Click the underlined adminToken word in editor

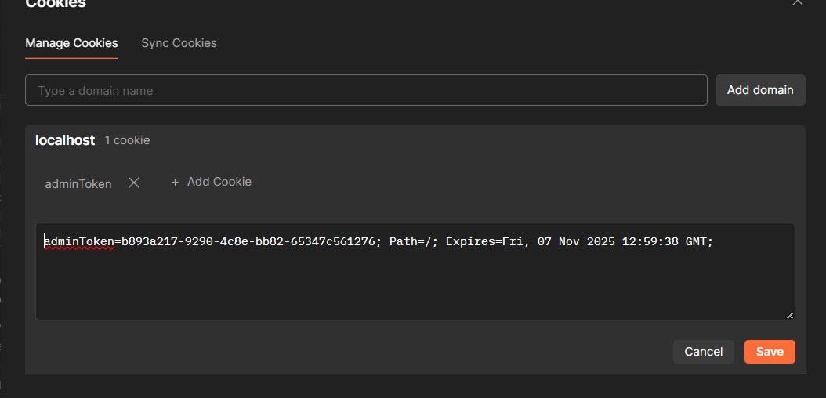pyautogui.click(x=79, y=242)
